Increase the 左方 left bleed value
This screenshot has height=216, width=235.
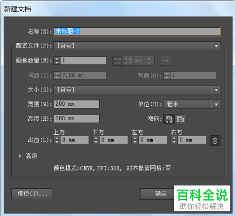135,138
